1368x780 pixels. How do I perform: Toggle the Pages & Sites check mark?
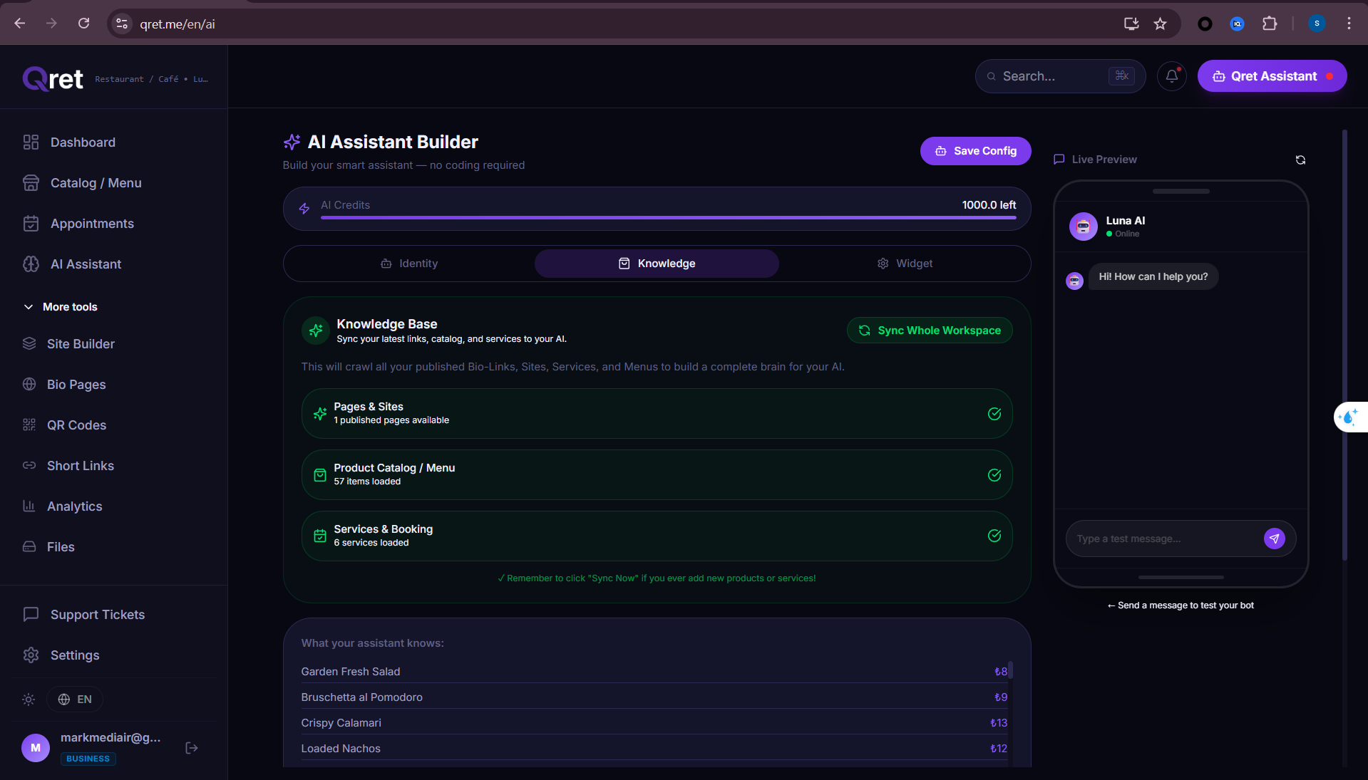coord(994,414)
